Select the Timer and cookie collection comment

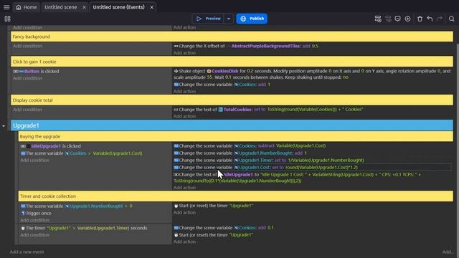pos(236,196)
